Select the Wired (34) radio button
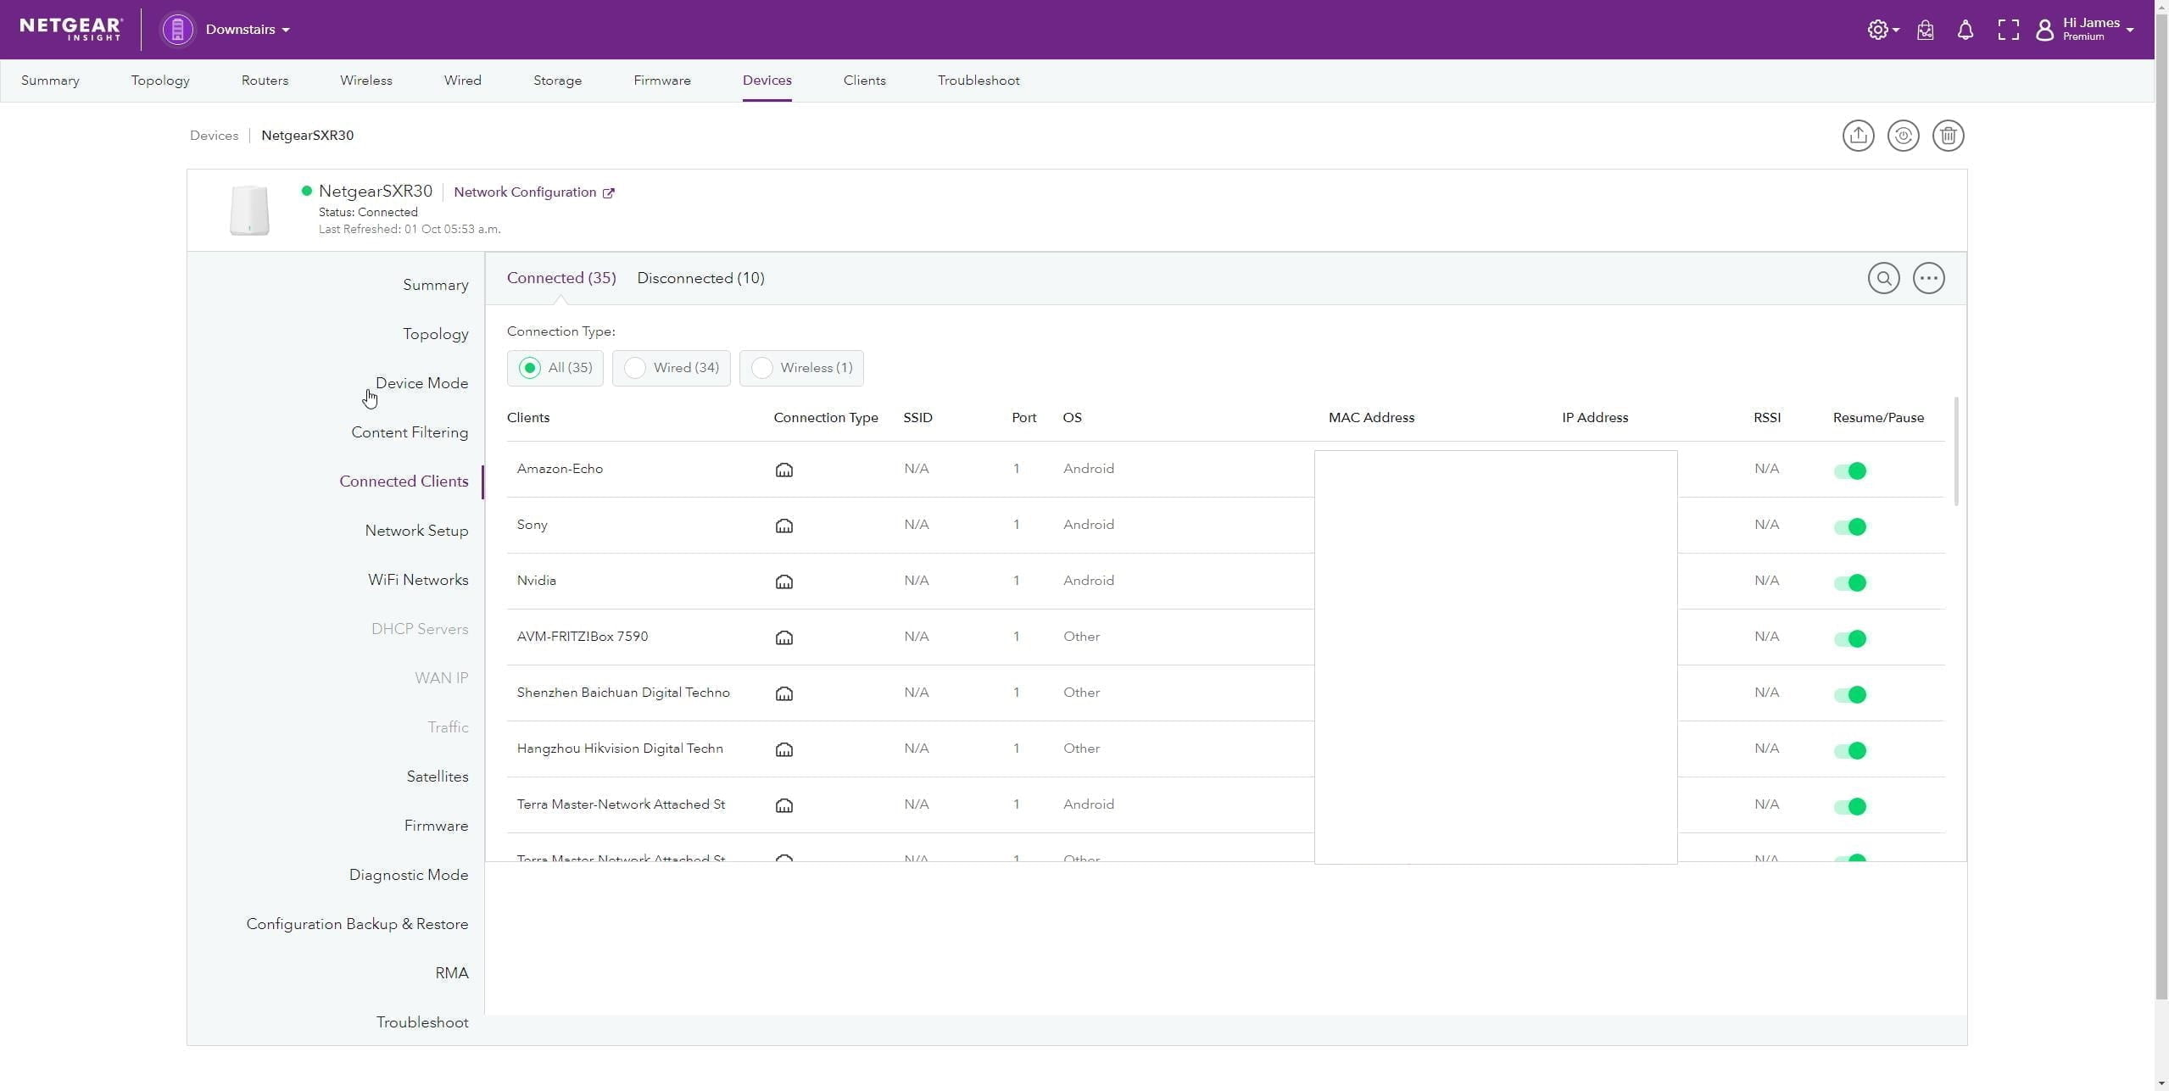The height and width of the screenshot is (1091, 2169). click(x=635, y=368)
